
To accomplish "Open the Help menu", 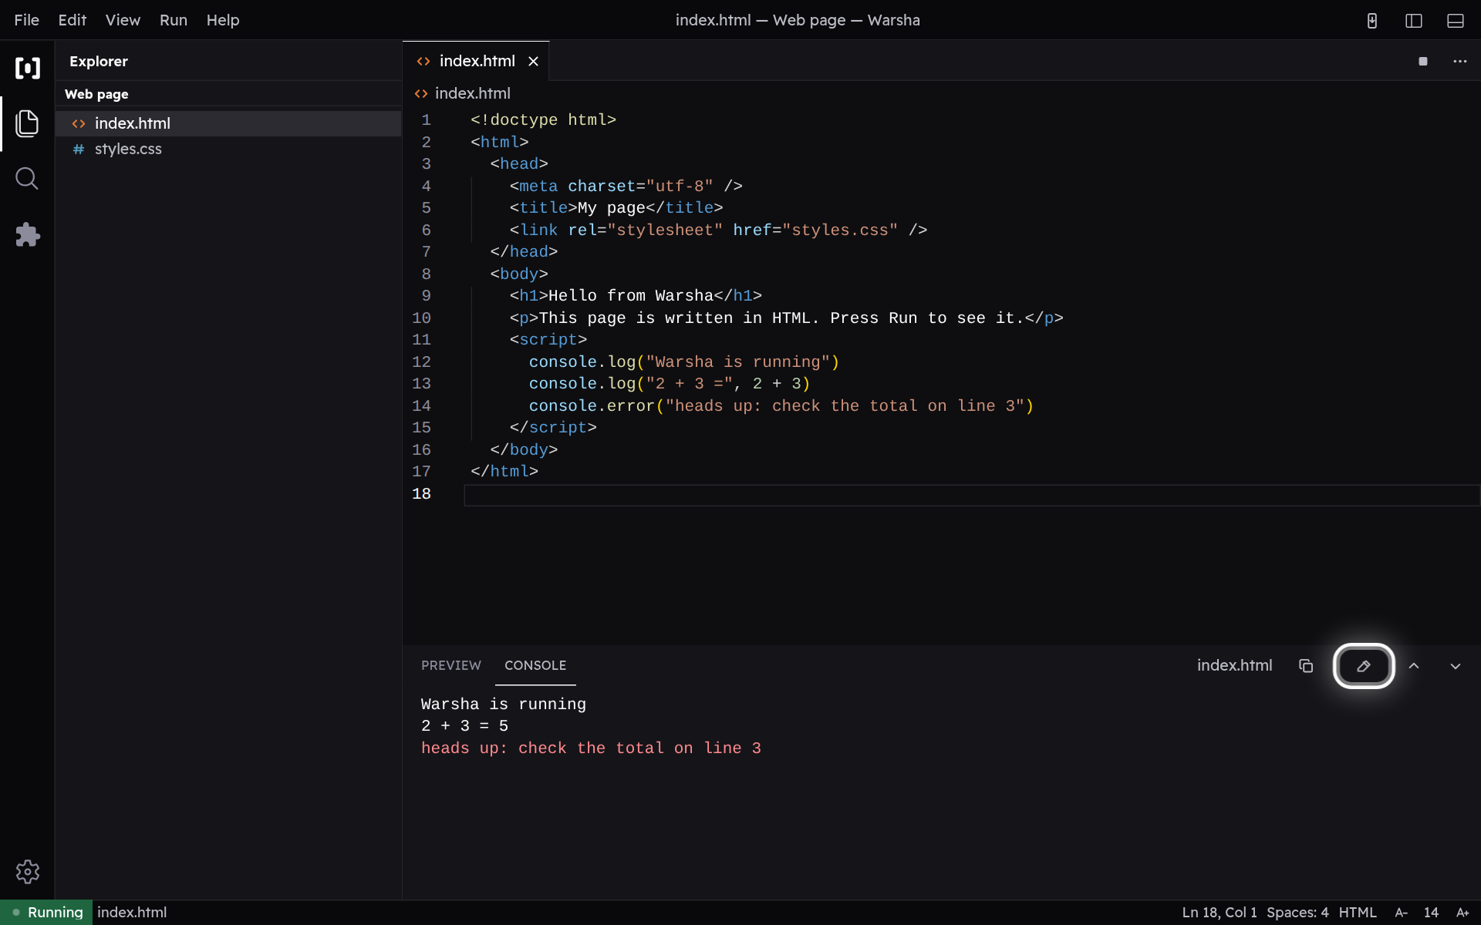I will (x=223, y=20).
